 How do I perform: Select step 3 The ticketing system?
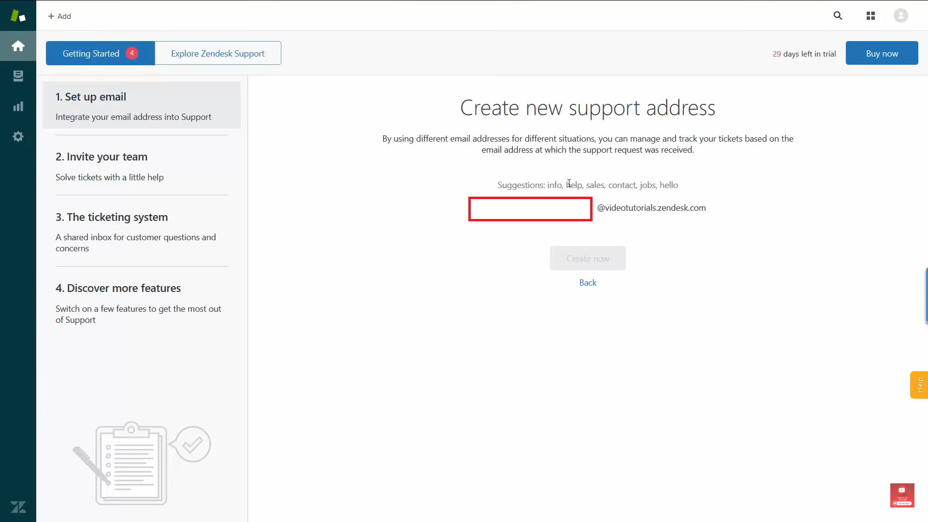(x=142, y=232)
